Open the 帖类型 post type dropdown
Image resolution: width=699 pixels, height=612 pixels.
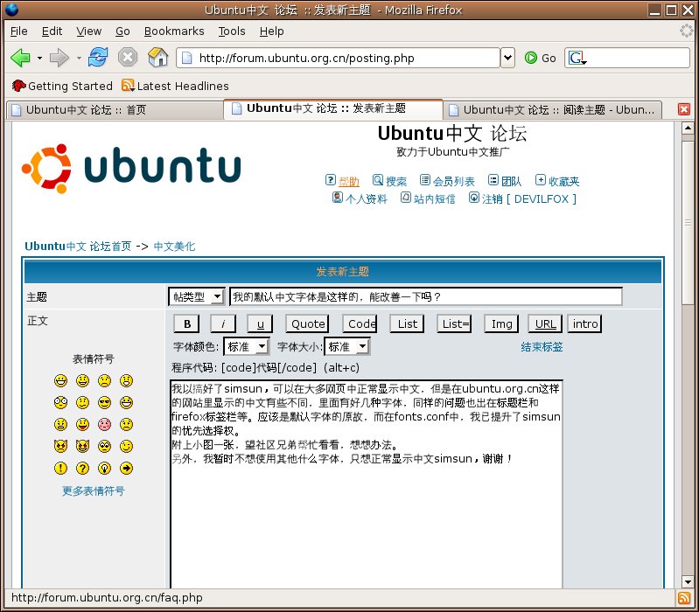click(197, 296)
